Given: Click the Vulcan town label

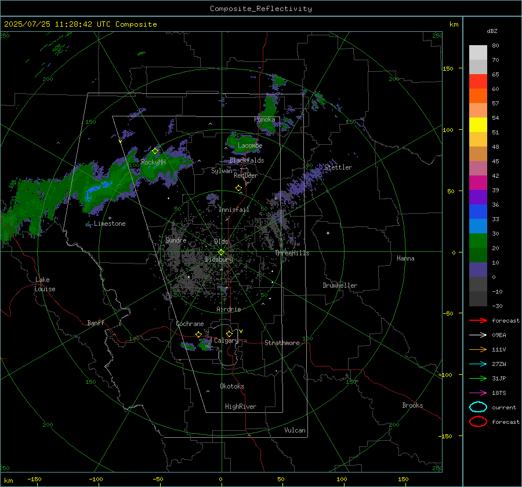Looking at the screenshot, I should pos(295,430).
